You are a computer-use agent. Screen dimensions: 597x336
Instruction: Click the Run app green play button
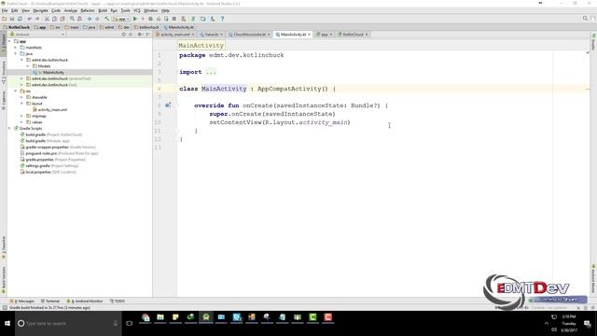pos(134,19)
